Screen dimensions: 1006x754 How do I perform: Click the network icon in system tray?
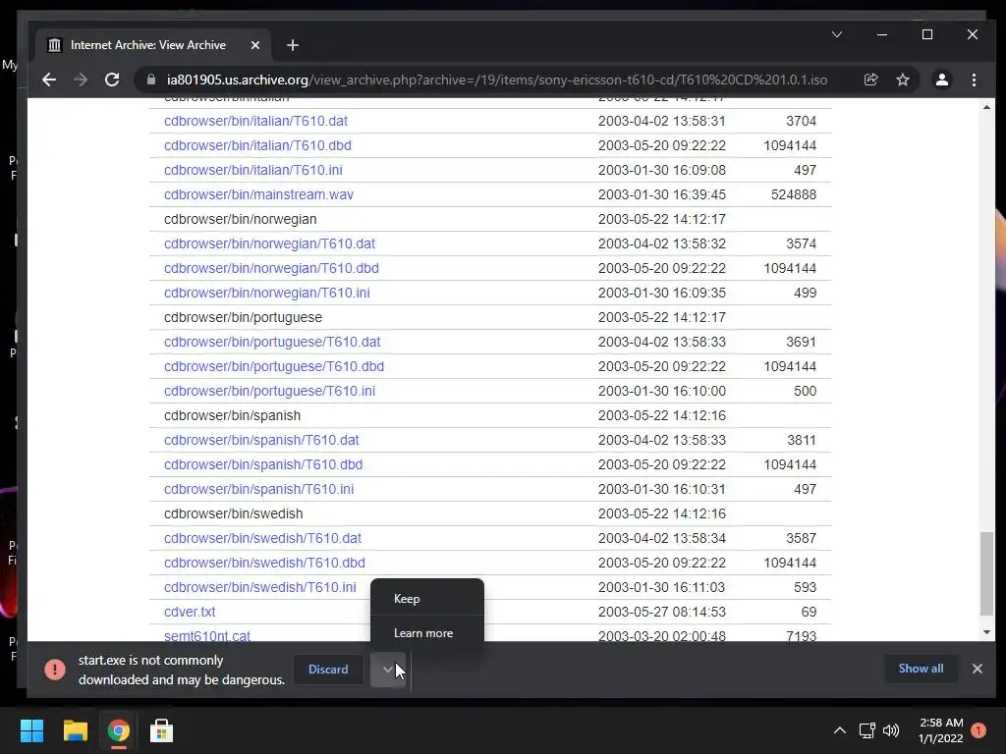coord(867,730)
